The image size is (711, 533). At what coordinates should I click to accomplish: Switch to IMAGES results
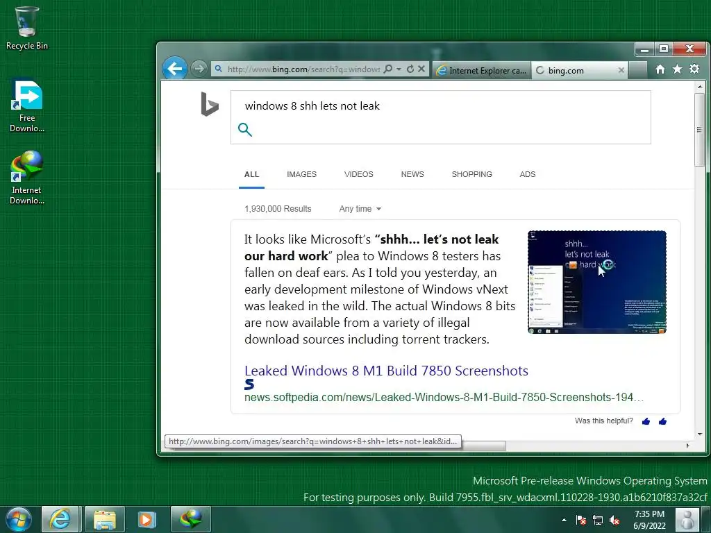pyautogui.click(x=301, y=174)
